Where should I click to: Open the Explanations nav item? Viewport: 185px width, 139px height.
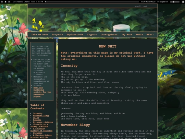75,35
